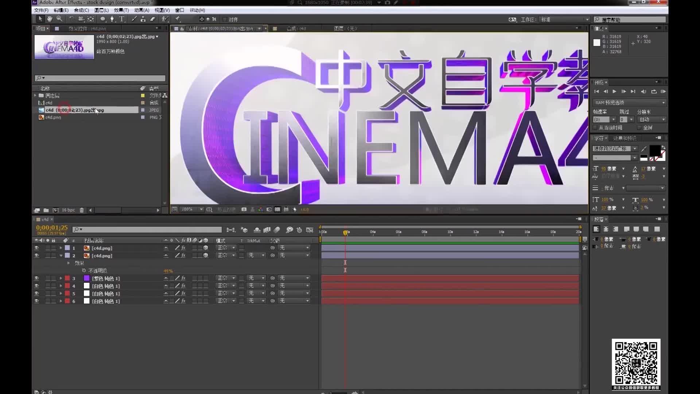700x394 pixels.
Task: Select the Horizontal Type tool
Action: [x=122, y=19]
